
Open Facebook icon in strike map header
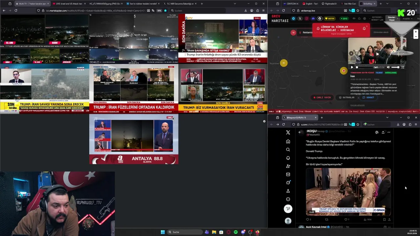pos(320,18)
